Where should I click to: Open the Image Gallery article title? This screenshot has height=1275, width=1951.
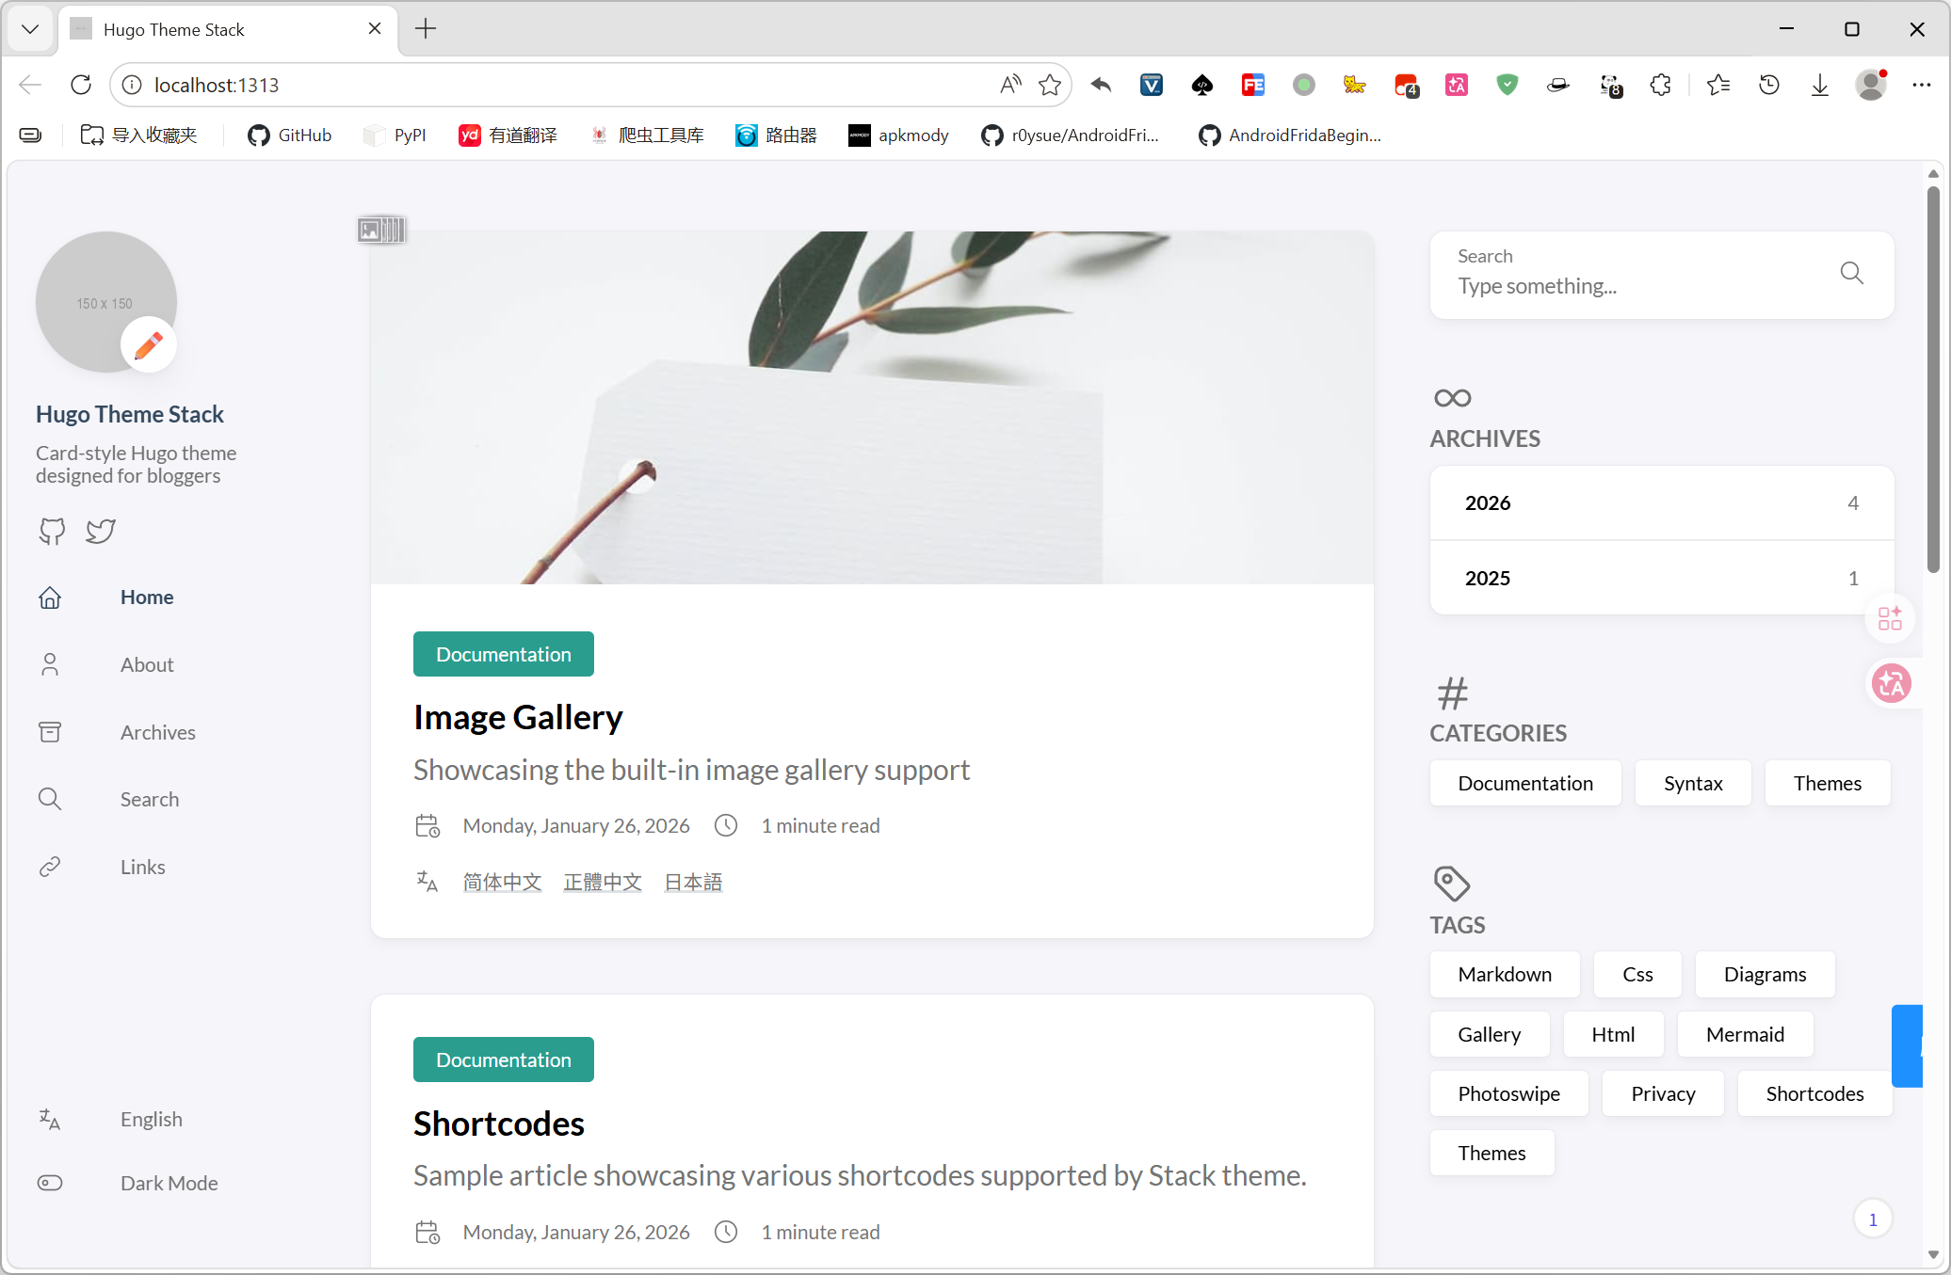pos(518,717)
